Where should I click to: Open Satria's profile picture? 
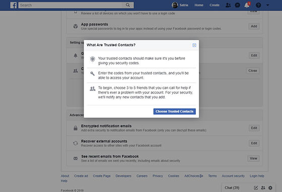tap(175, 5)
